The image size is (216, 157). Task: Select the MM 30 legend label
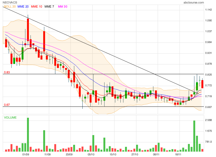(x=63, y=6)
